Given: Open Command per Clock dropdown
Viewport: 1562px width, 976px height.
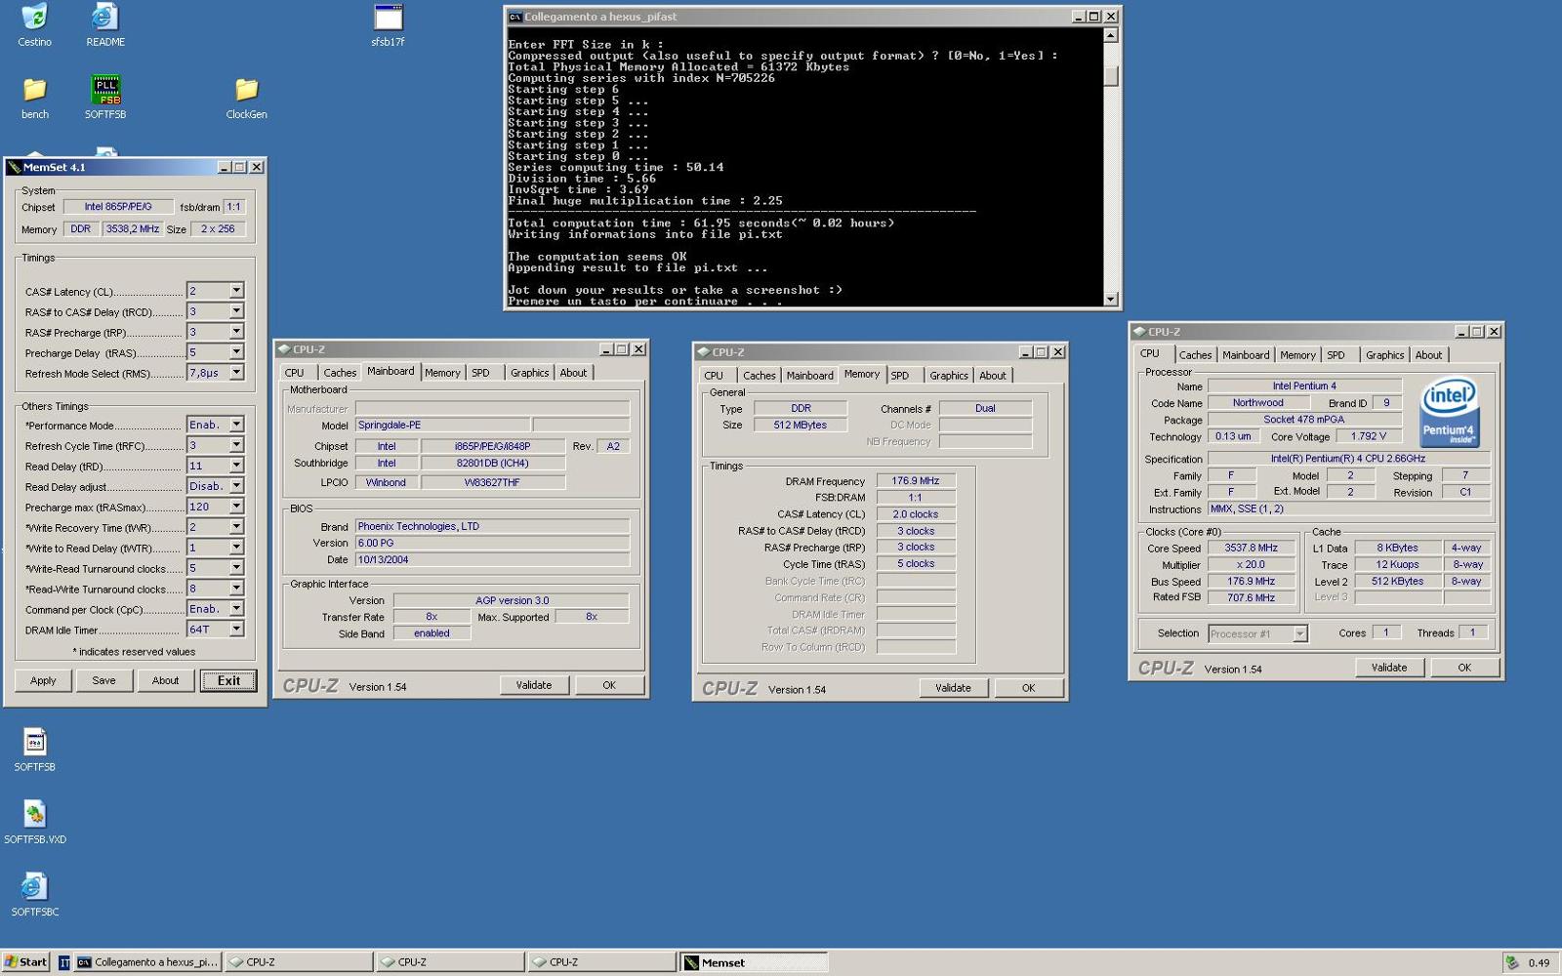Looking at the screenshot, I should [236, 609].
